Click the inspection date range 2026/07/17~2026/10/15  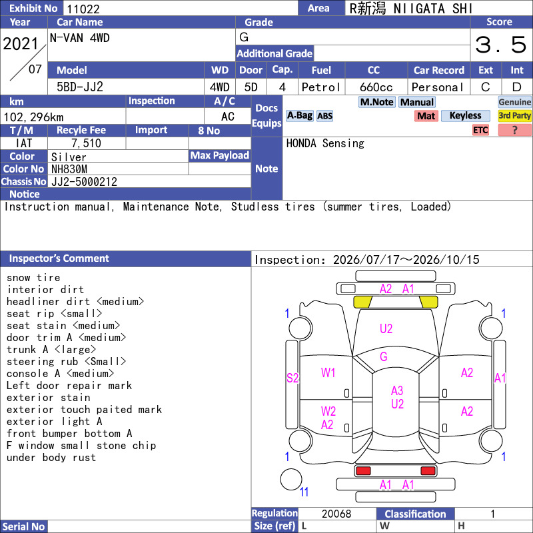406,260
